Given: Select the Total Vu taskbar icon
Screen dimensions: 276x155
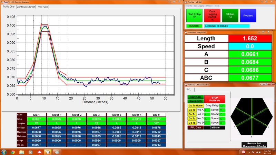Looking at the screenshot, I should pyautogui.click(x=48, y=152).
